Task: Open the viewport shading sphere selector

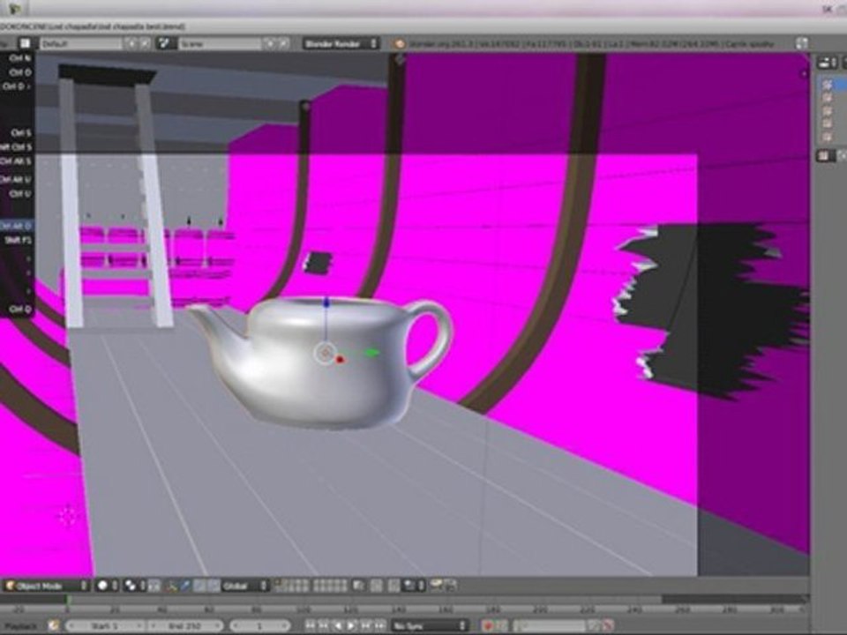Action: click(107, 586)
